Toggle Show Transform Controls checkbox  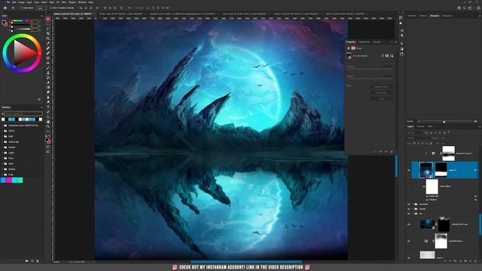51,8
